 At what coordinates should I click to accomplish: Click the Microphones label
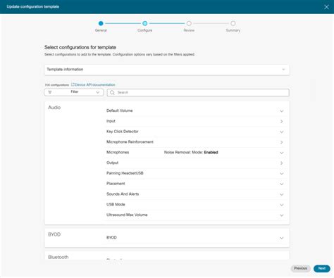[118, 153]
